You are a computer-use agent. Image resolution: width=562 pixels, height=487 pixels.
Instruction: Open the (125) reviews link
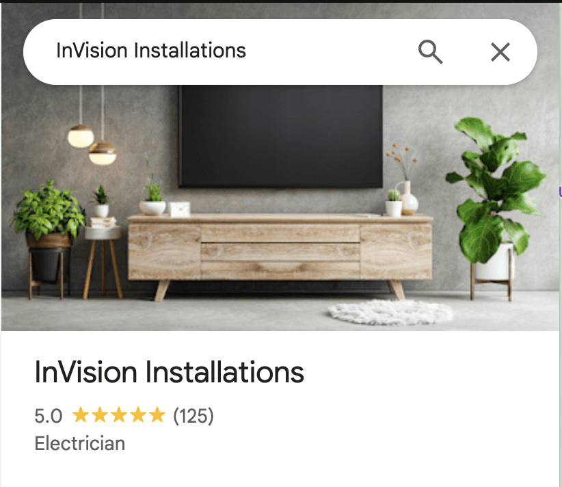pyautogui.click(x=193, y=416)
